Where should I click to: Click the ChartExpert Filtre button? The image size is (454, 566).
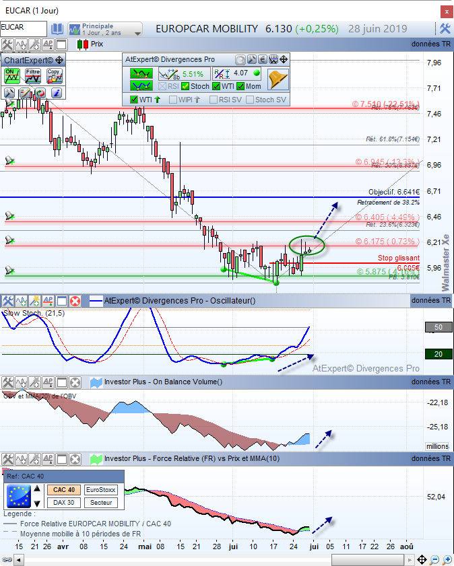33,76
